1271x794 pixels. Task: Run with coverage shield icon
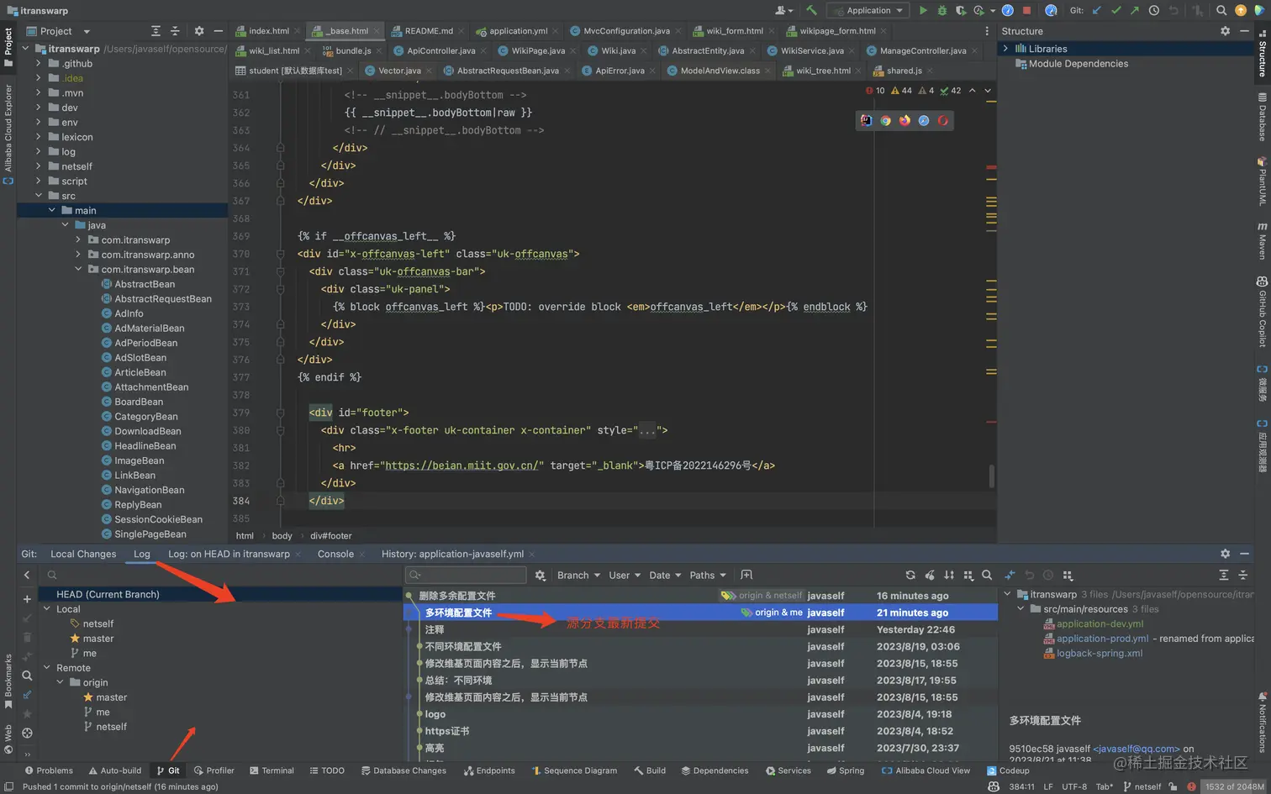pos(960,10)
